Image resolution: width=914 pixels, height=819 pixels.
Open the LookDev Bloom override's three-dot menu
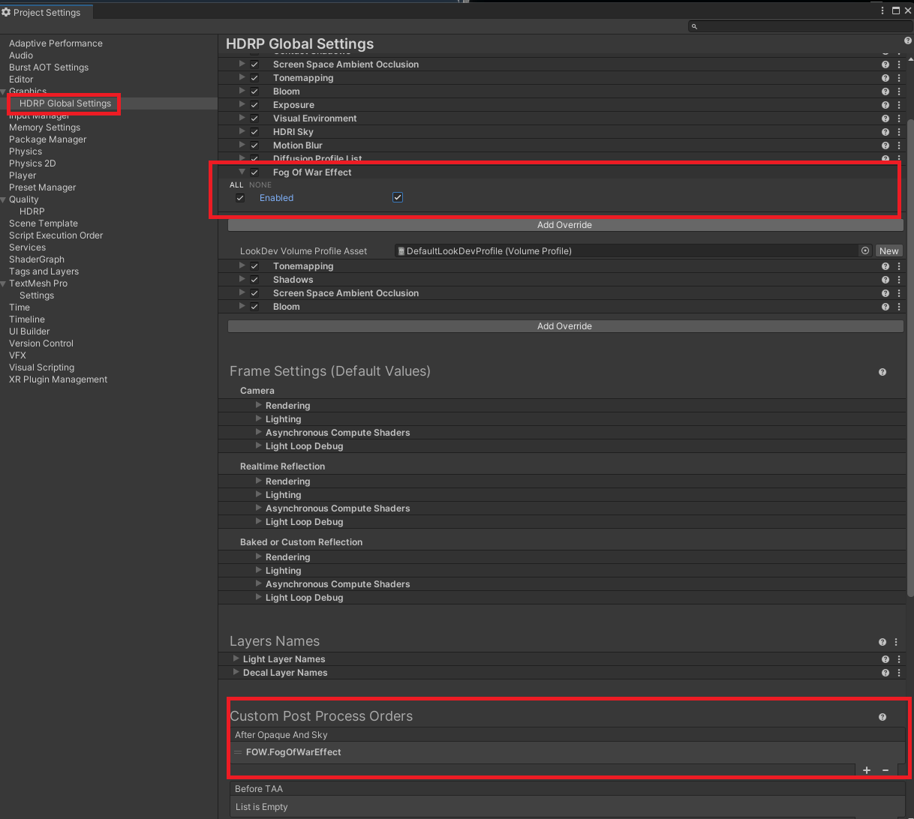[899, 307]
